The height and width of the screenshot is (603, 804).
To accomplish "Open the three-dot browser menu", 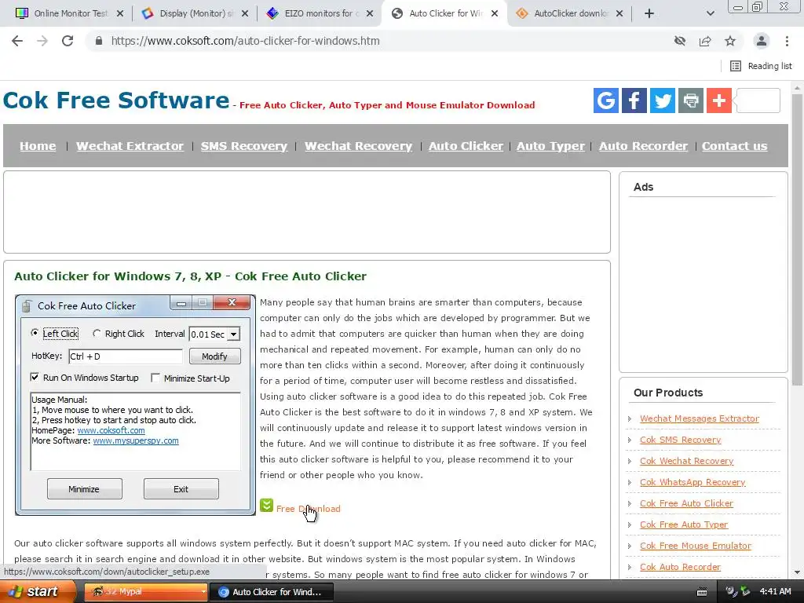I will (x=787, y=41).
